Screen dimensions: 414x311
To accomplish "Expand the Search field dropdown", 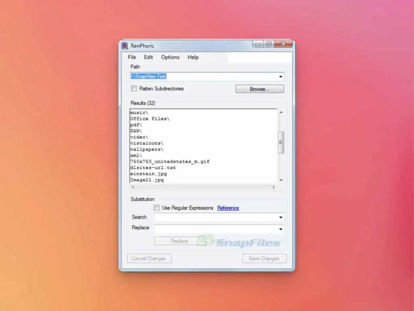I will (x=281, y=217).
